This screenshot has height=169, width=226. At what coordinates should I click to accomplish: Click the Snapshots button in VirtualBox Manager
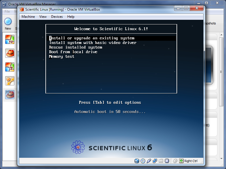click(x=210, y=23)
